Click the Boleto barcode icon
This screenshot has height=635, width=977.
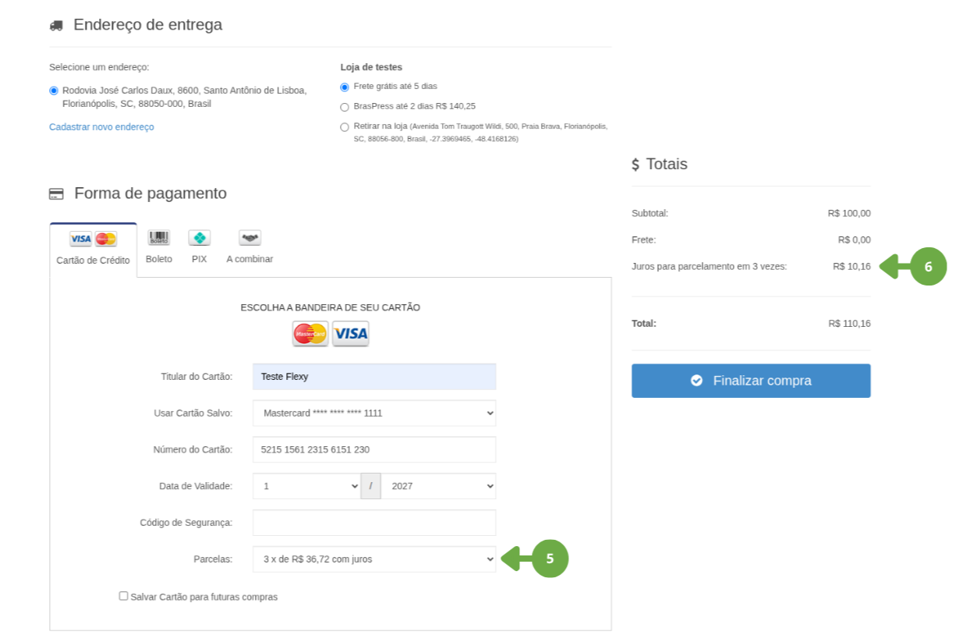coord(159,238)
